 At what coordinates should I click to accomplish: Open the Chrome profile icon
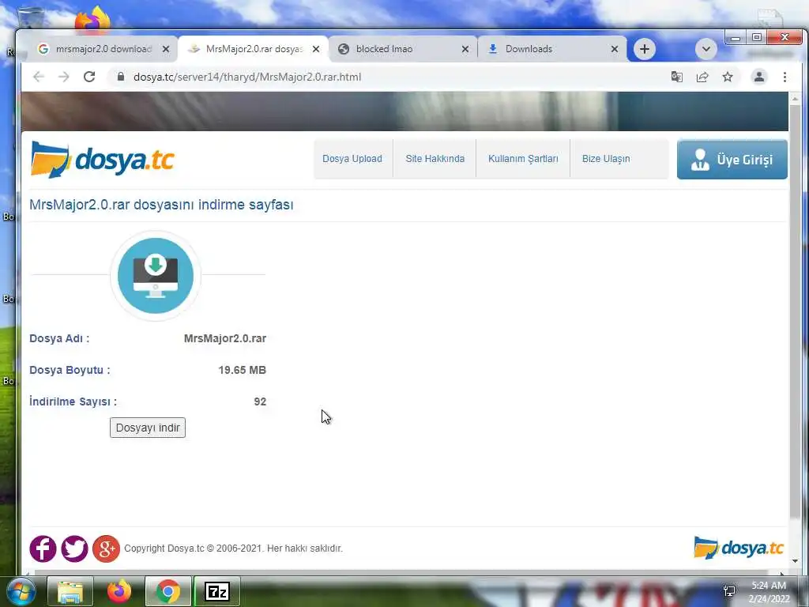(x=759, y=77)
